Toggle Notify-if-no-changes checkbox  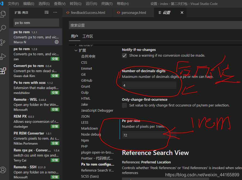click(124, 56)
